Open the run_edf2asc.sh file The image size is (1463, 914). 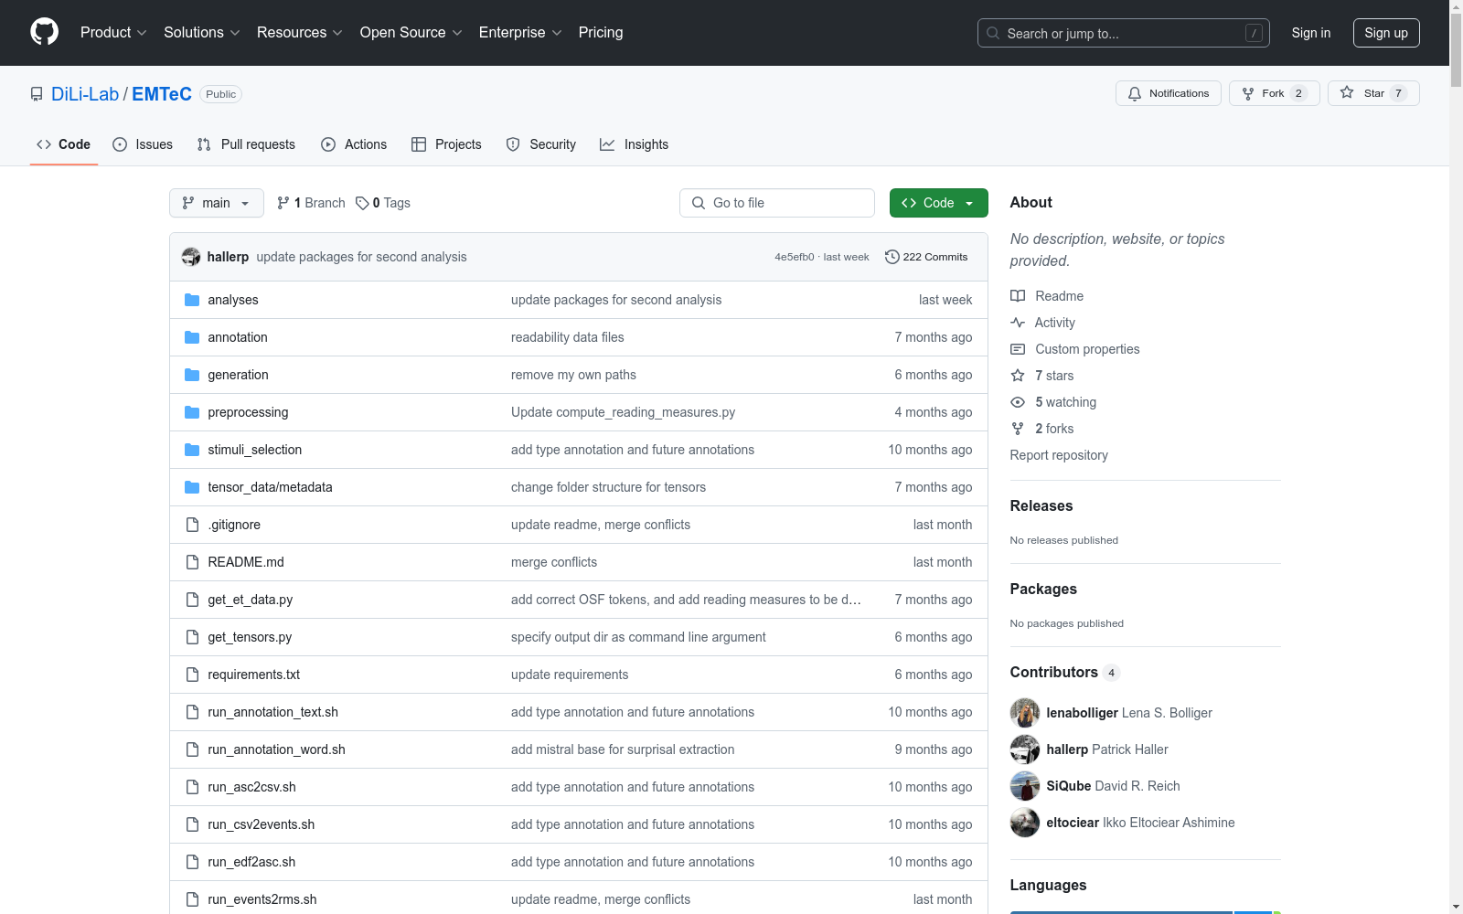click(251, 862)
